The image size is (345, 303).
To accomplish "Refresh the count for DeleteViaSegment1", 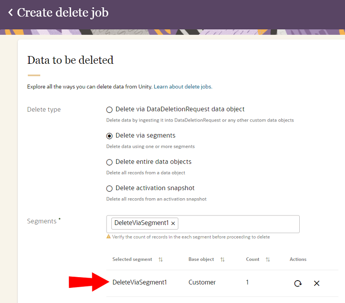I will [x=298, y=283].
